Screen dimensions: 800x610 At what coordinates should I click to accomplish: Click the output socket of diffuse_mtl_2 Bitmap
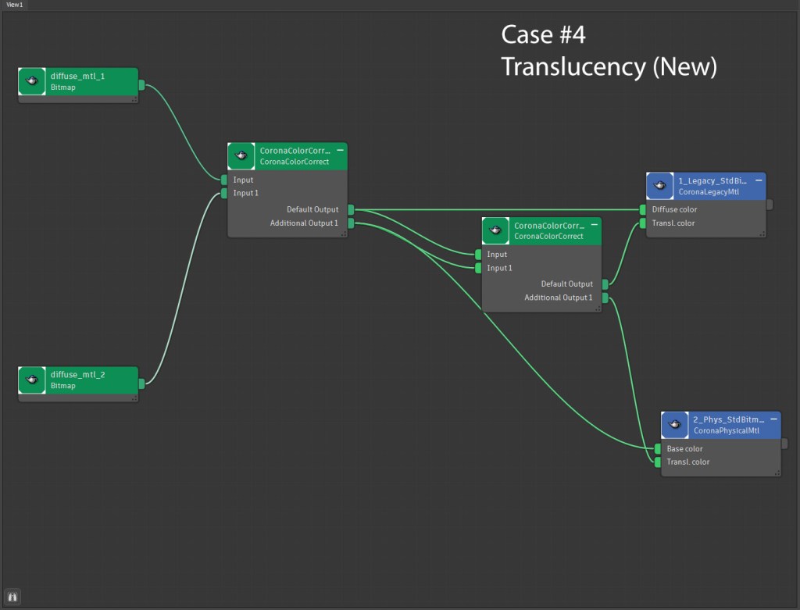click(141, 383)
